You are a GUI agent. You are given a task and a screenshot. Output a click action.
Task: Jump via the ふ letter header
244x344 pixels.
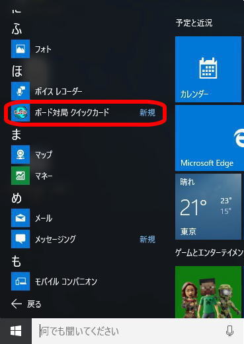coord(17,28)
